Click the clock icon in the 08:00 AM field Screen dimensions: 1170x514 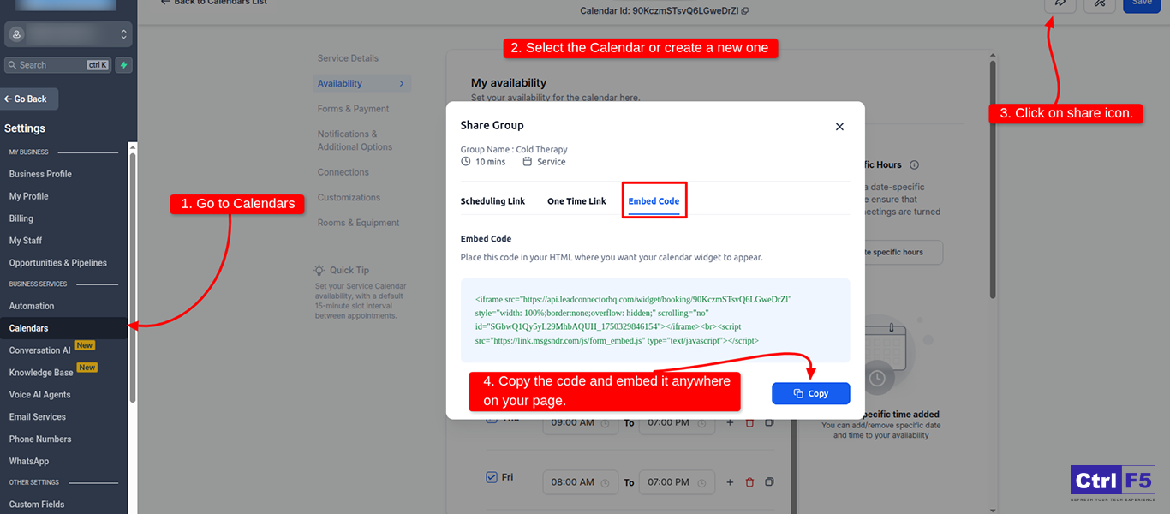[606, 481]
